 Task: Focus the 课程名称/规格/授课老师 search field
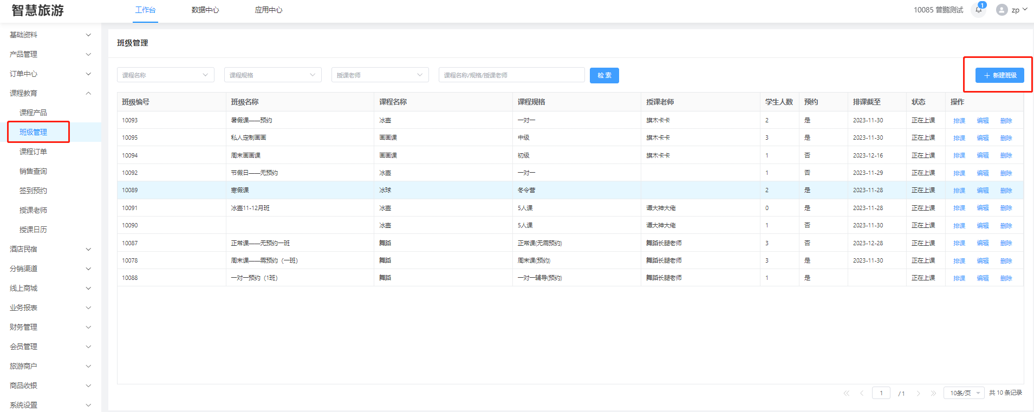click(x=511, y=75)
